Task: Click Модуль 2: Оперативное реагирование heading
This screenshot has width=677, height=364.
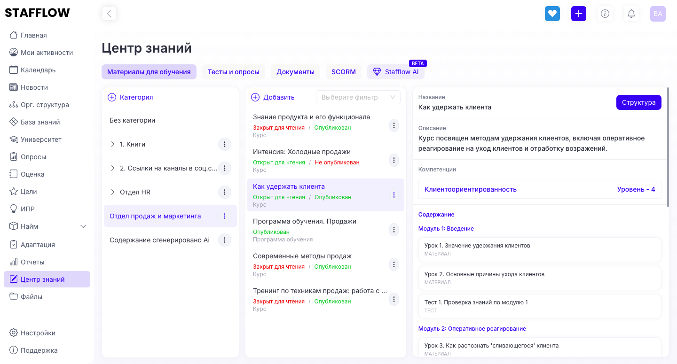Action: click(472, 329)
